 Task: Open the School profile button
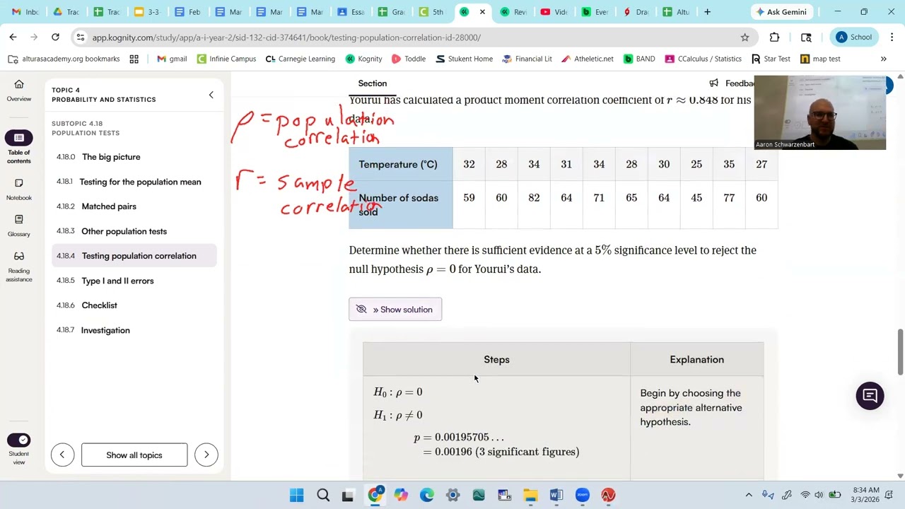pyautogui.click(x=853, y=37)
